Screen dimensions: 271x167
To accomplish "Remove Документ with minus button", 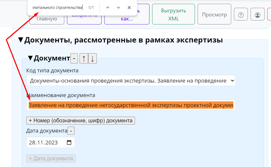I will (74, 59).
